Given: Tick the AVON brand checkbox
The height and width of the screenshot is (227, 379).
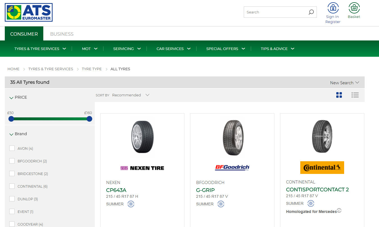Looking at the screenshot, I should coord(12,148).
